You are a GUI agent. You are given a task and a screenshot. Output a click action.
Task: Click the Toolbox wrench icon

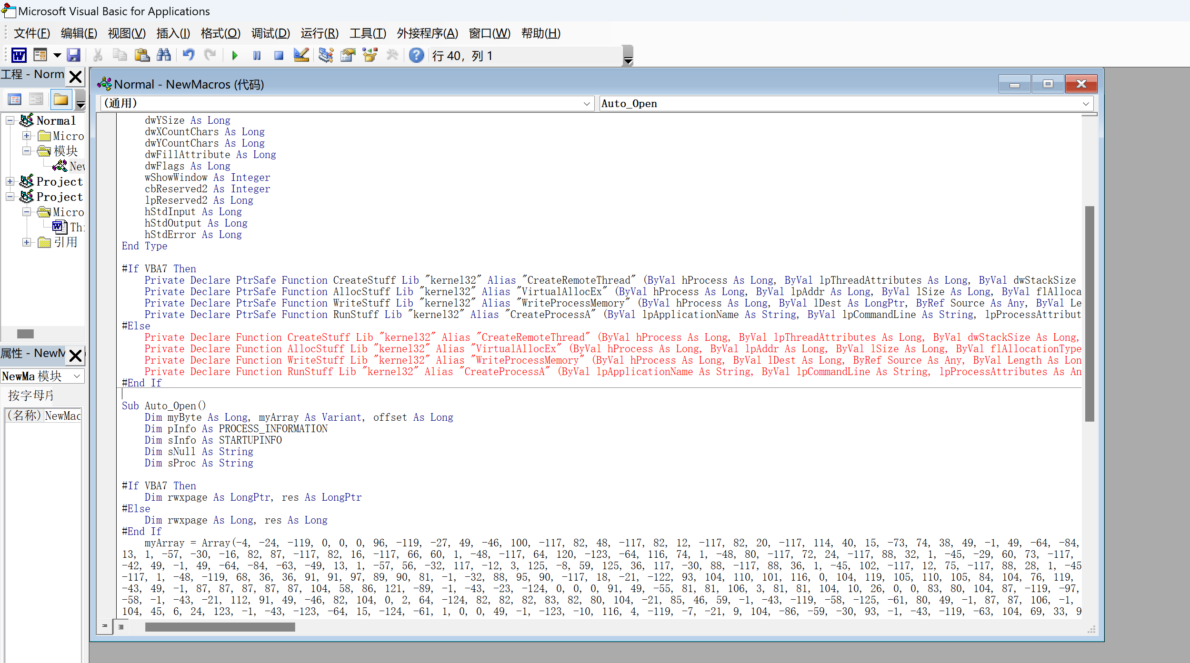[x=392, y=55]
